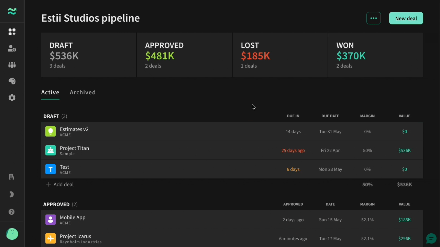Image resolution: width=440 pixels, height=247 pixels.
Task: Click the DATE column header in approved section
Action: [x=330, y=204]
